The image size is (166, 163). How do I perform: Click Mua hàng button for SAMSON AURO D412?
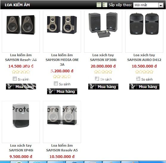(x=144, y=87)
